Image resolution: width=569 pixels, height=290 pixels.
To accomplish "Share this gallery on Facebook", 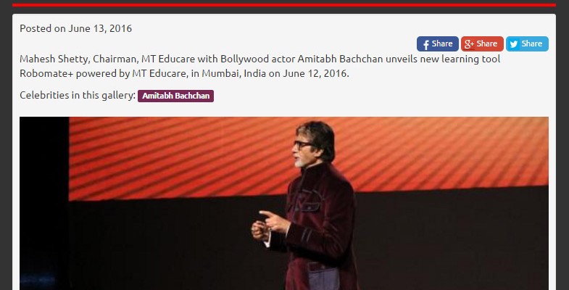I will pos(438,43).
